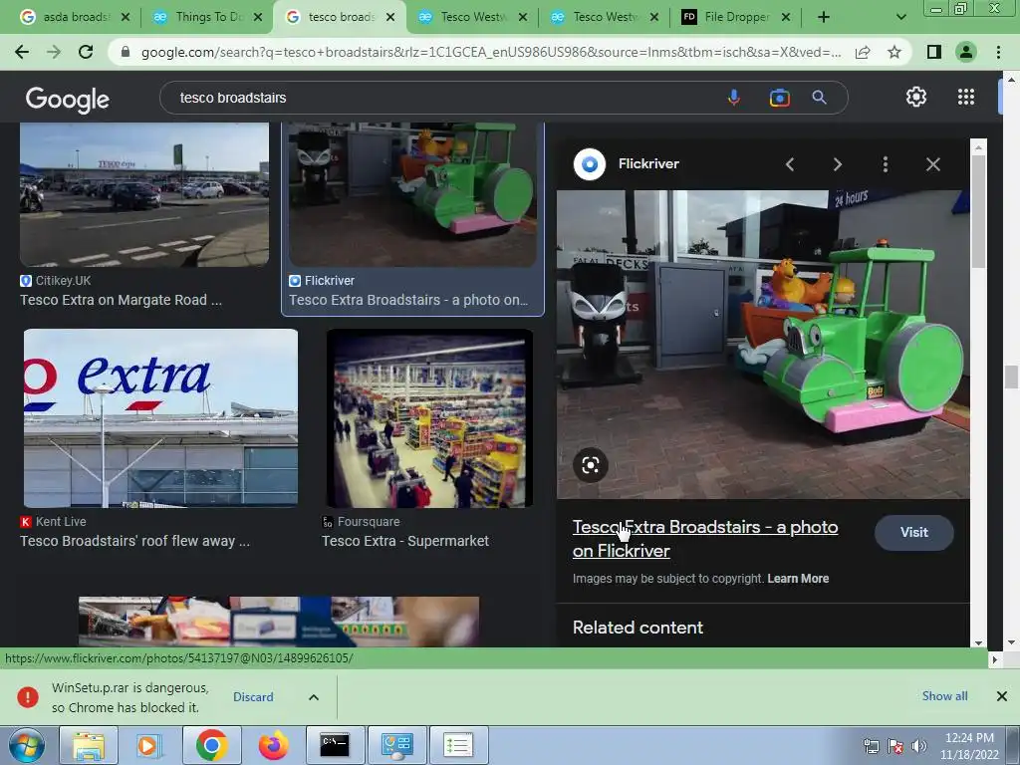The image size is (1020, 765).
Task: Open Learn More copyright link
Action: coord(798,579)
